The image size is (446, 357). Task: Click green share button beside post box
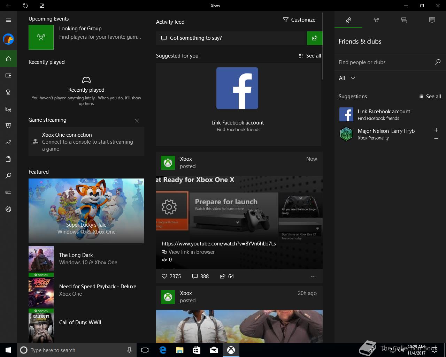click(315, 38)
